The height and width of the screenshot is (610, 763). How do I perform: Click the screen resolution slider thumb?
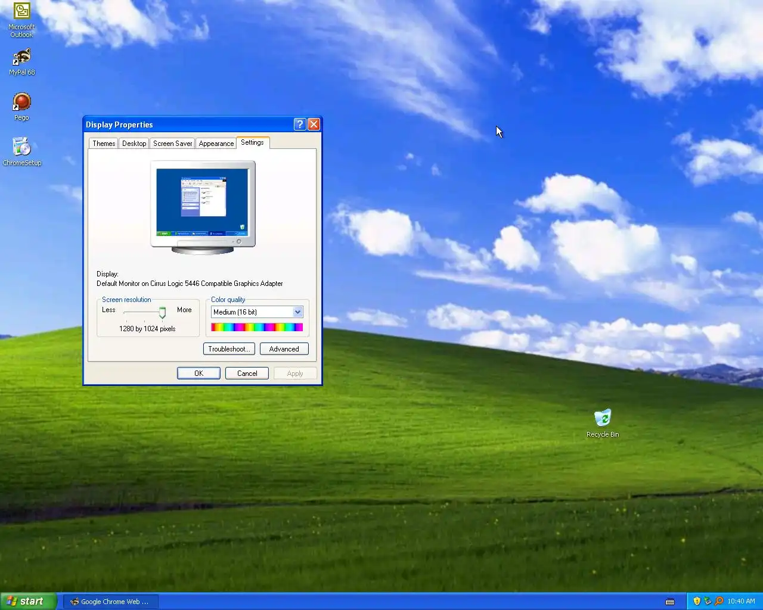(162, 313)
